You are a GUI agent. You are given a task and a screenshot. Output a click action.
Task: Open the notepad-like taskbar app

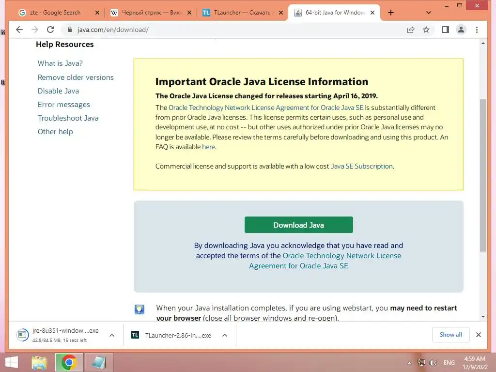[x=99, y=362]
